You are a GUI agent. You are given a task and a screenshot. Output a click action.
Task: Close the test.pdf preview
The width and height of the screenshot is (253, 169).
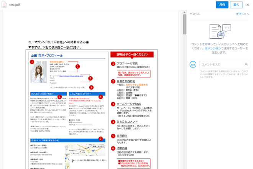pyautogui.click(x=248, y=5)
